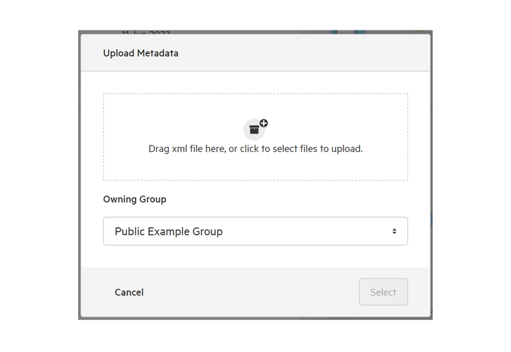This screenshot has height=352, width=511.
Task: Click the up-down arrows of Owning Group
Action: click(x=395, y=231)
